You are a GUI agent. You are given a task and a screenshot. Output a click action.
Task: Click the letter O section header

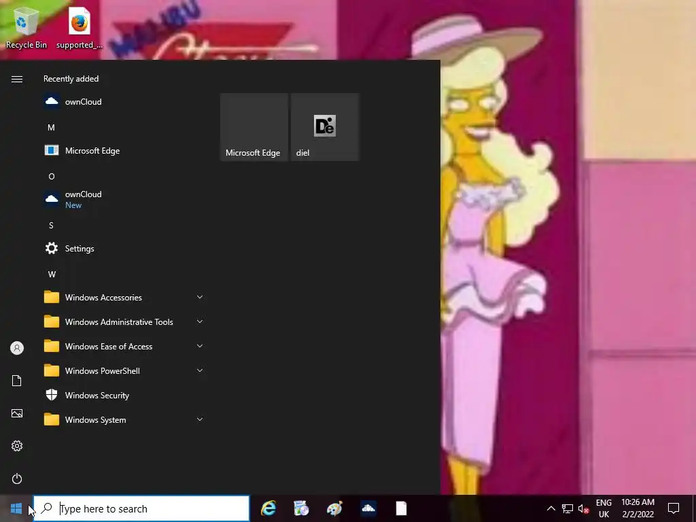(52, 177)
